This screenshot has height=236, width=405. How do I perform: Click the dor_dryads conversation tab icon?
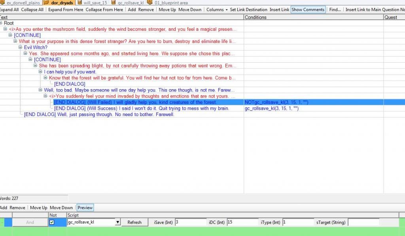click(x=47, y=3)
